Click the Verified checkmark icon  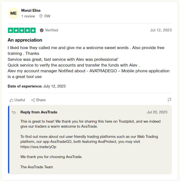point(42,30)
